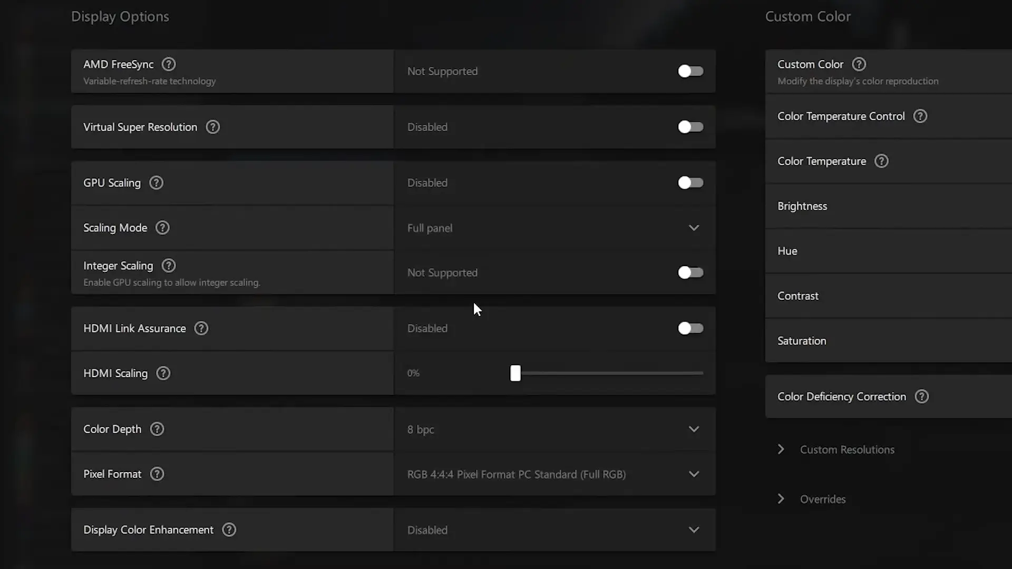This screenshot has height=569, width=1012.
Task: Click the '8 bpc' value text
Action: click(421, 429)
